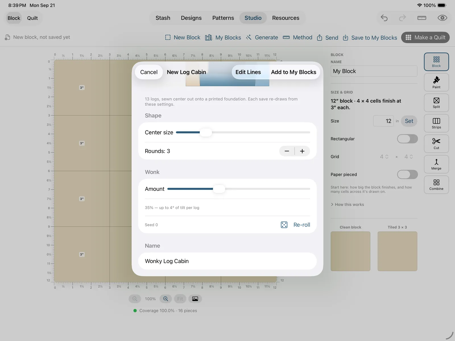Viewport: 455px width, 341px height.
Task: Open the Method toolbar item
Action: tap(297, 38)
